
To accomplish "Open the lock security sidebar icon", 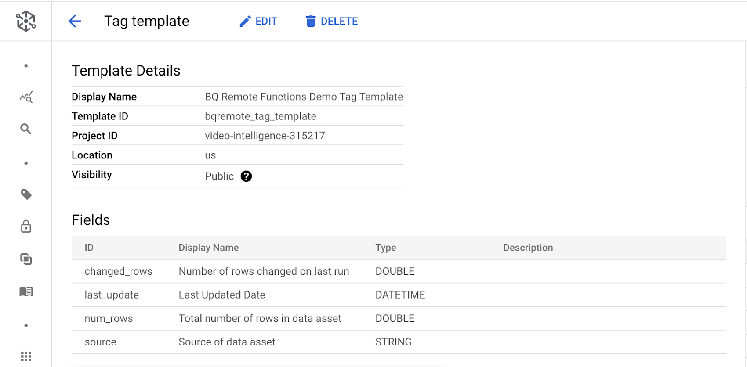I will tap(26, 227).
